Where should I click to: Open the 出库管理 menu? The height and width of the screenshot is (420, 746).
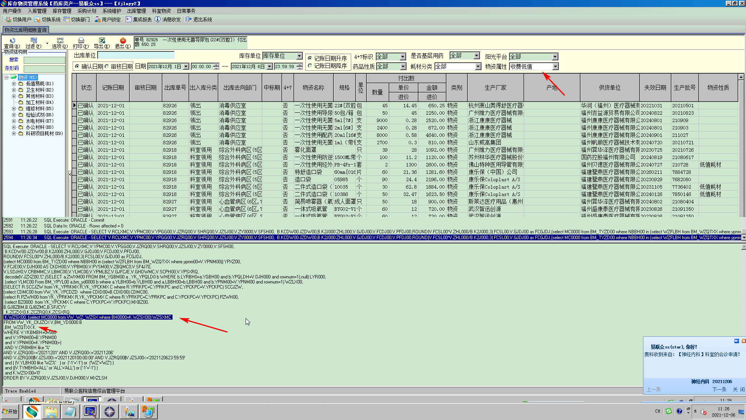coord(136,11)
